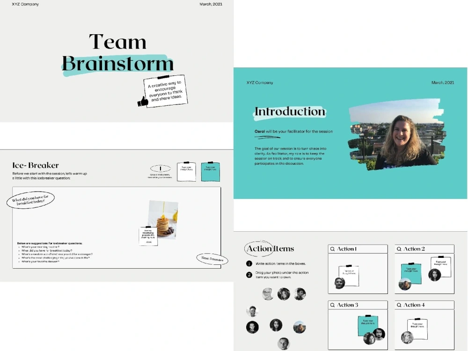The height and width of the screenshot is (351, 468).
Task: Select the gray-haired woman with glasses avatar
Action: point(268,294)
